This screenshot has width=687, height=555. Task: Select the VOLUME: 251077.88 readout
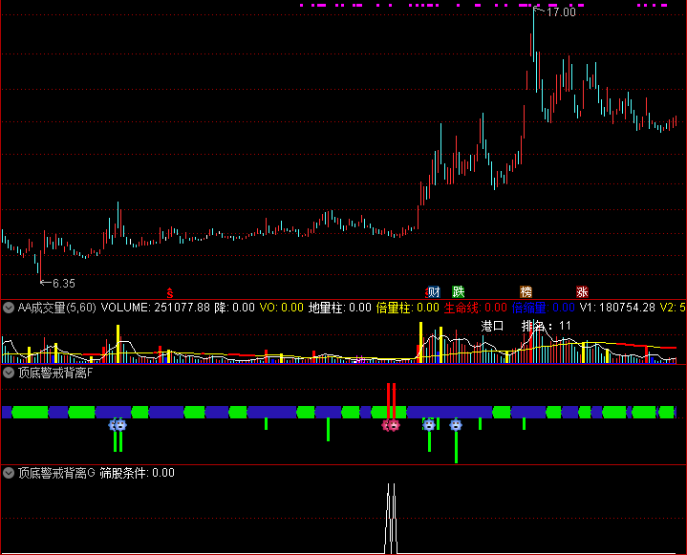point(156,308)
